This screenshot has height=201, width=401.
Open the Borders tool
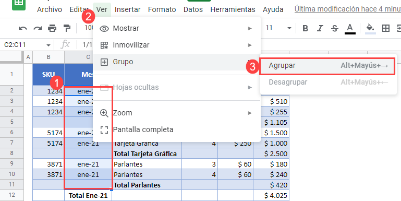tap(386, 28)
